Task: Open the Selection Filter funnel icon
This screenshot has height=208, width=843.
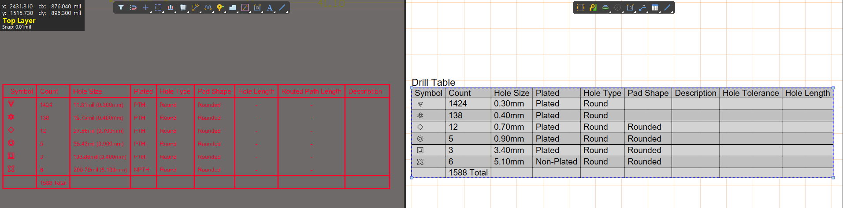Action: point(121,7)
